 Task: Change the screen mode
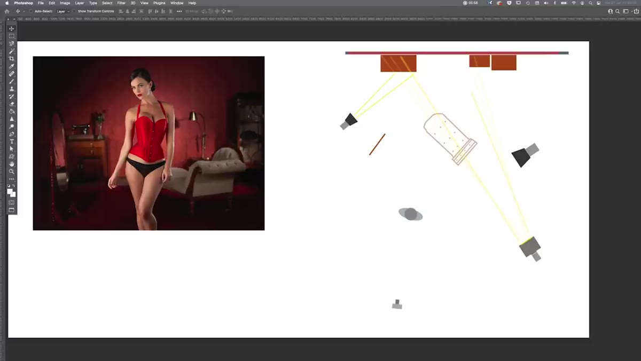(x=12, y=210)
